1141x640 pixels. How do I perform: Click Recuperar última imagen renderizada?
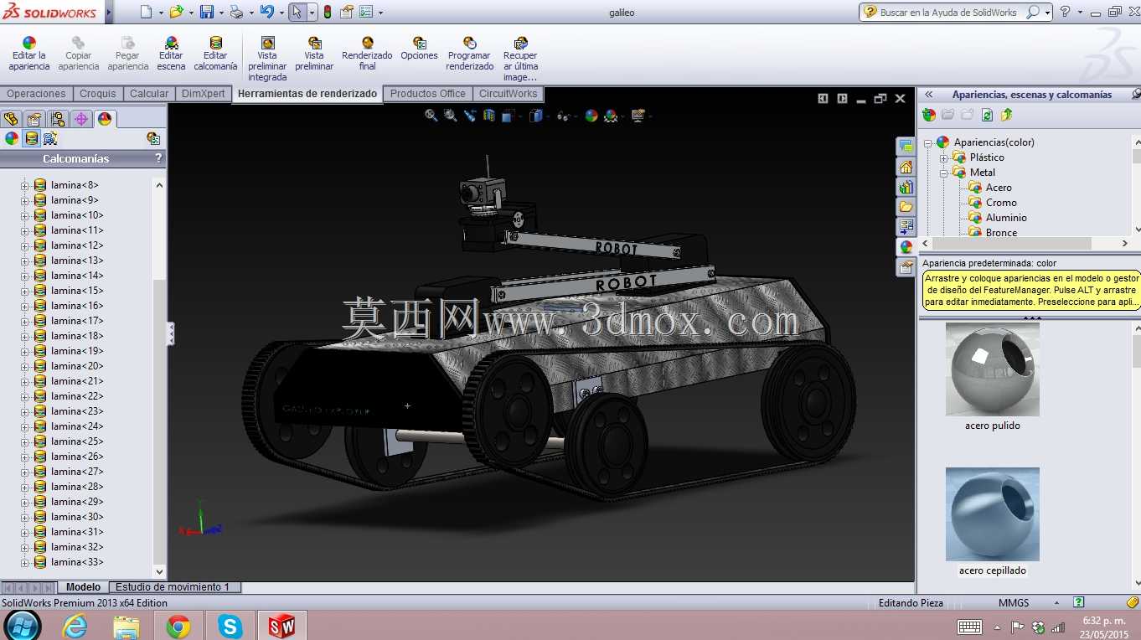520,59
